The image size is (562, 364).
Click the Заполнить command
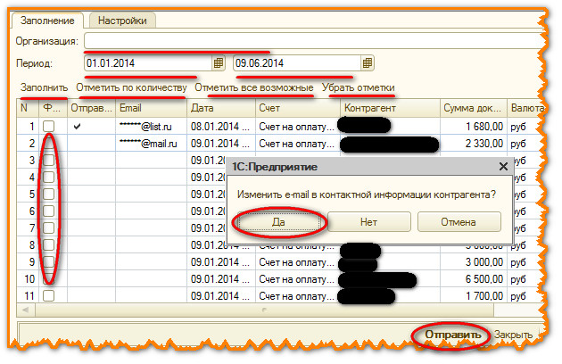point(44,87)
